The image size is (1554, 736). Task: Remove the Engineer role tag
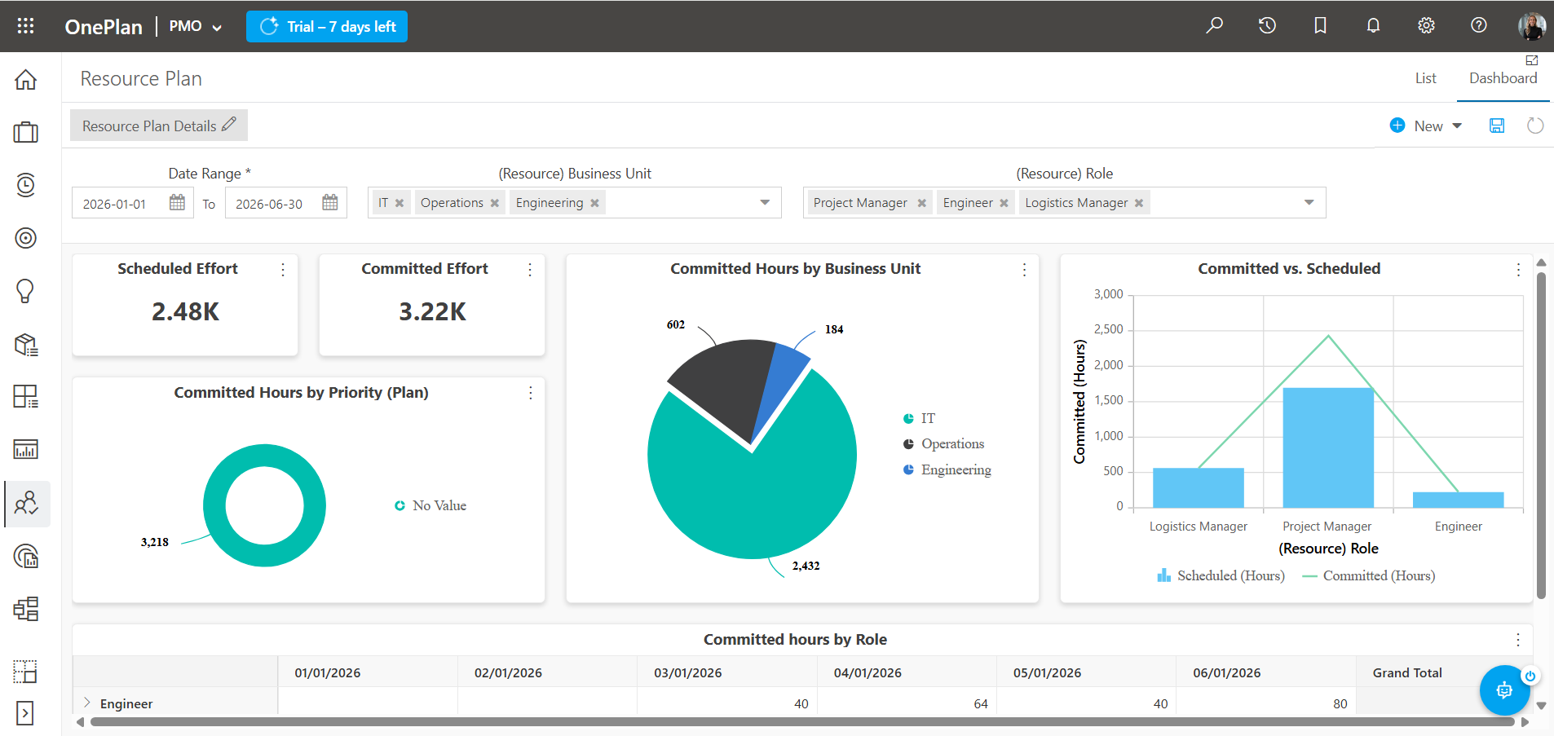point(1004,203)
